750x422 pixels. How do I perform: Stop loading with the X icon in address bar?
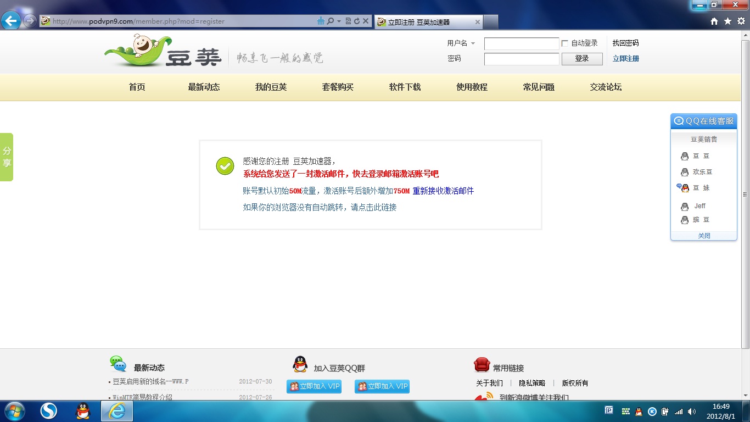[366, 21]
